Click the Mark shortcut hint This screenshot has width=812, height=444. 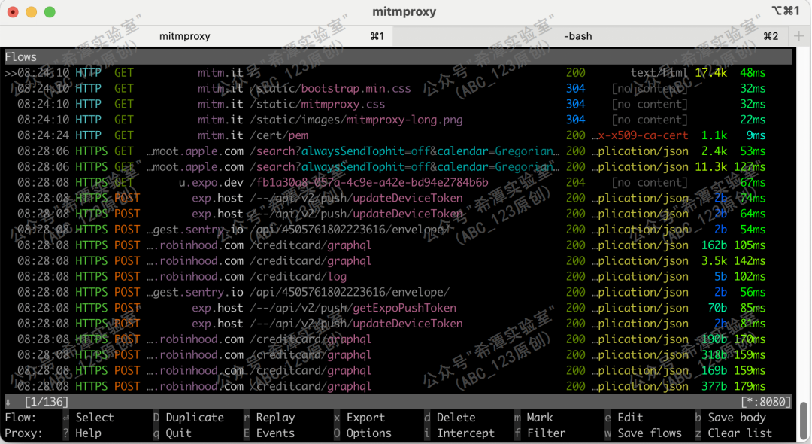pyautogui.click(x=540, y=418)
